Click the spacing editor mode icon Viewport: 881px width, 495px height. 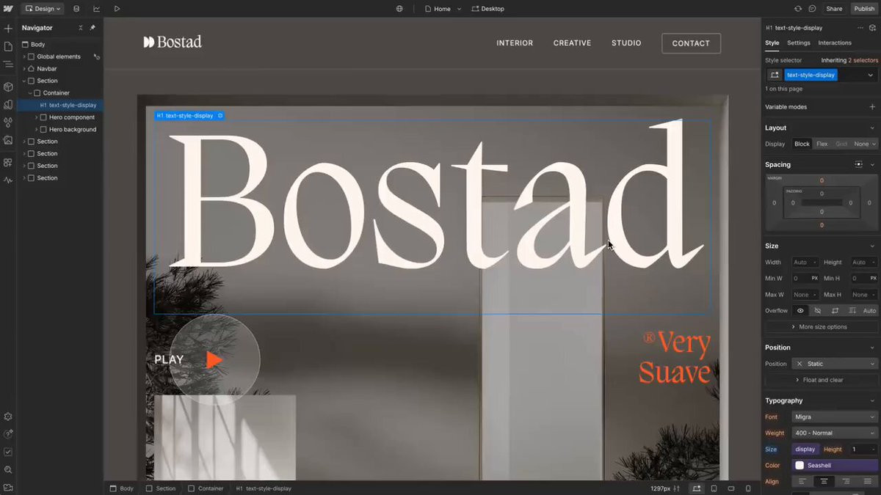click(x=858, y=165)
